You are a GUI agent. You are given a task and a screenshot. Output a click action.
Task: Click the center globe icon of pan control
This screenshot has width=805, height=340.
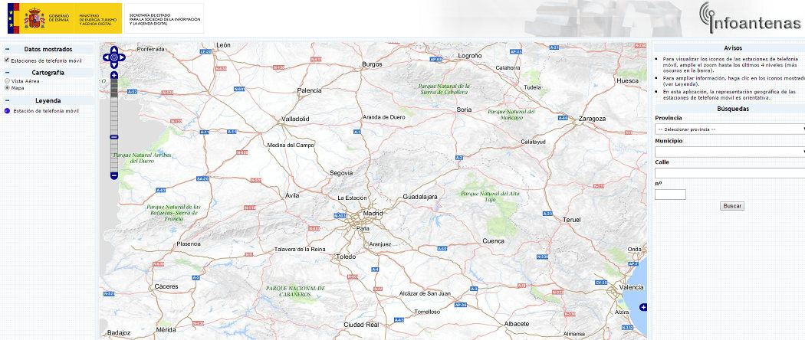(114, 57)
